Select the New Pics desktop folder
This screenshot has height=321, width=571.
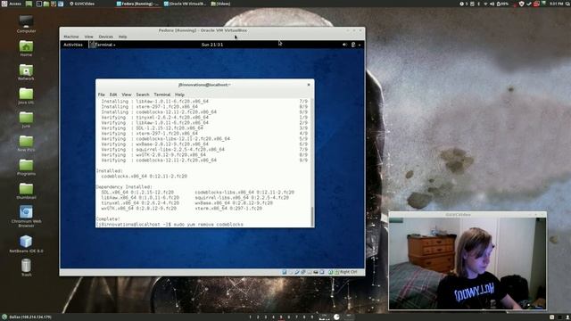[26, 144]
